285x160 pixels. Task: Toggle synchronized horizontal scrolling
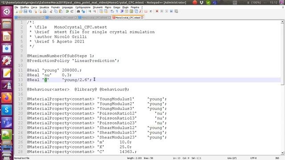(106, 12)
